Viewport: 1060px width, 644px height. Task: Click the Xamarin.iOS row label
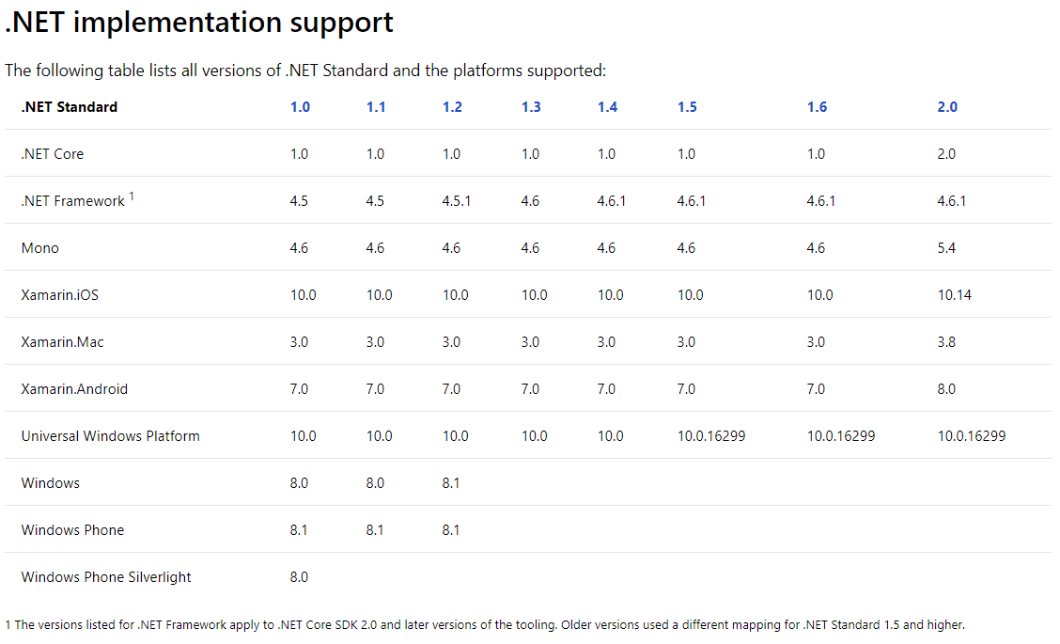tap(60, 295)
